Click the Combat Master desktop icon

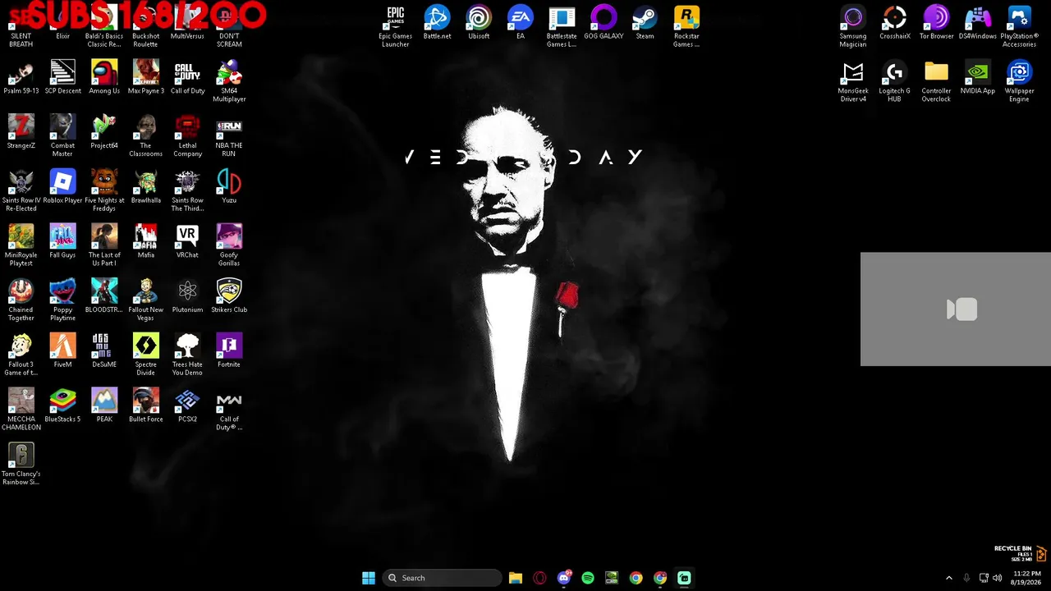coord(62,135)
